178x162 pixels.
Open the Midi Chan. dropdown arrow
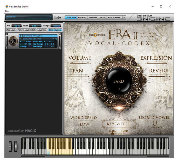(45, 42)
